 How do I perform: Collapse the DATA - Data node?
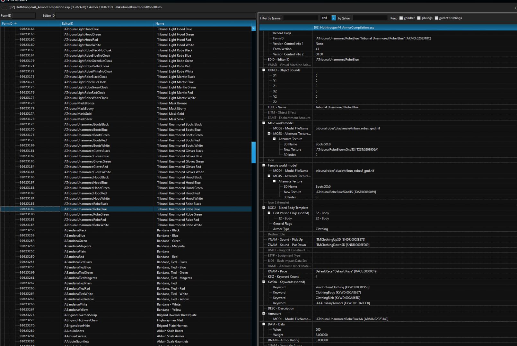click(264, 324)
